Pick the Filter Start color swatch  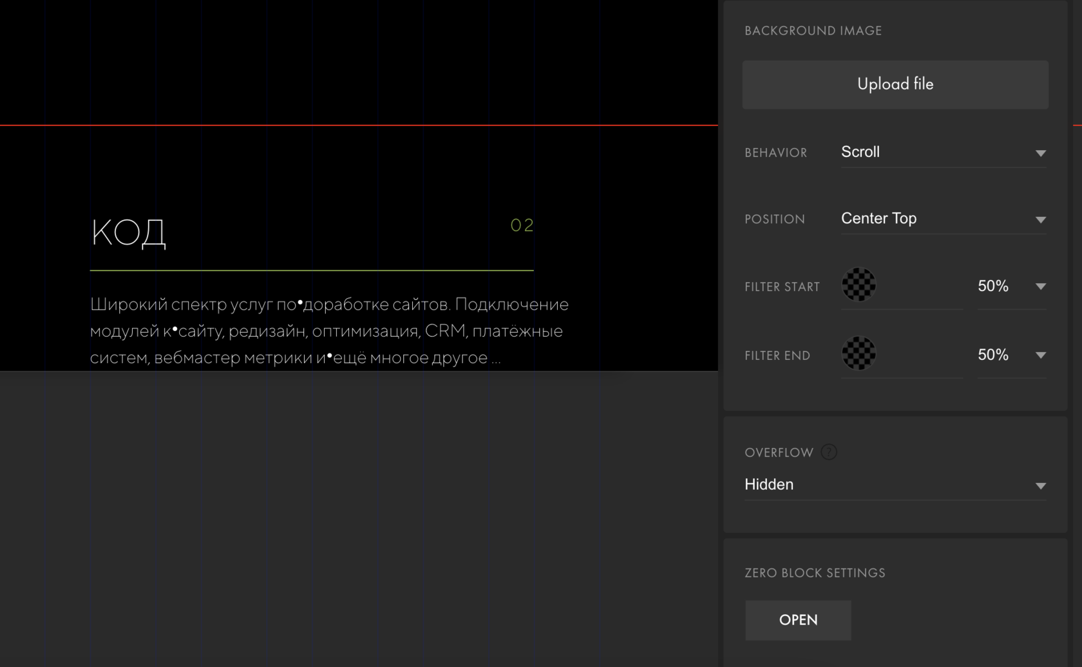click(x=859, y=285)
